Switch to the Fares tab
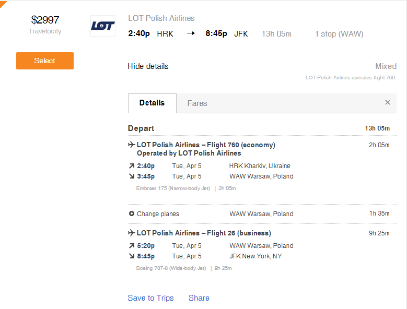 pos(197,103)
